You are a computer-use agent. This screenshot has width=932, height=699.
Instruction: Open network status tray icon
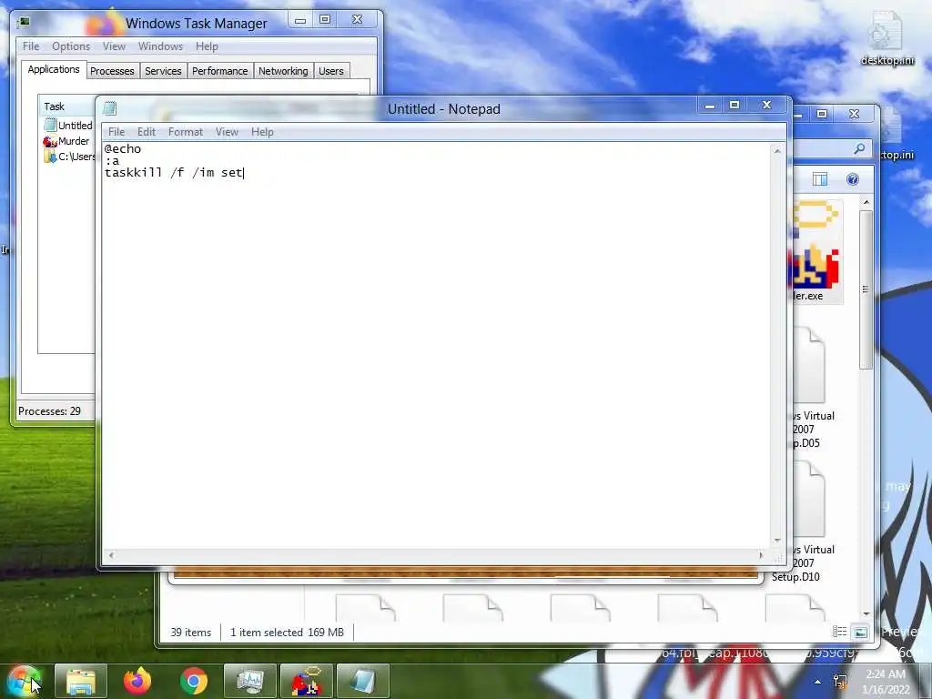click(840, 681)
